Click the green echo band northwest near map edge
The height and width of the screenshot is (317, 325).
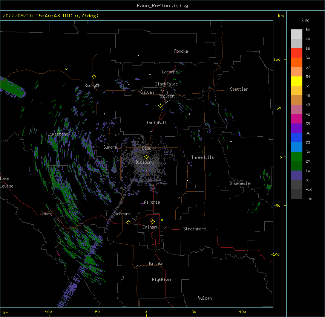click(x=12, y=87)
